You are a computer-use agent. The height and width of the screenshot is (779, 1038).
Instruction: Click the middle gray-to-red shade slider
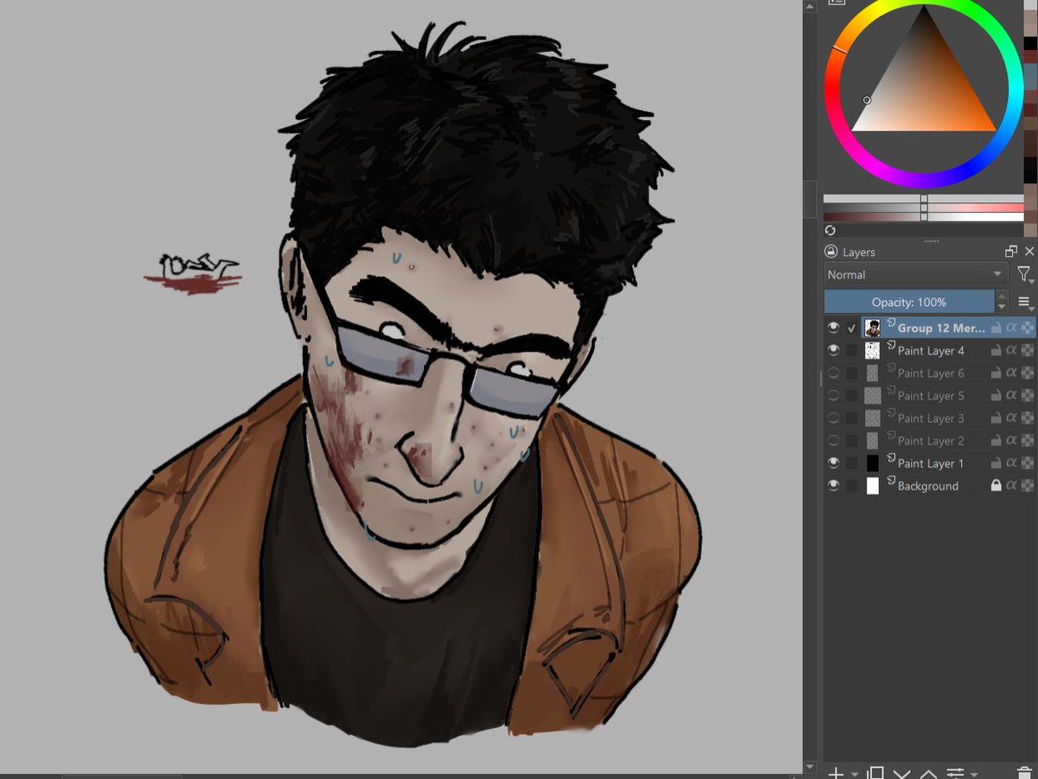tap(923, 208)
